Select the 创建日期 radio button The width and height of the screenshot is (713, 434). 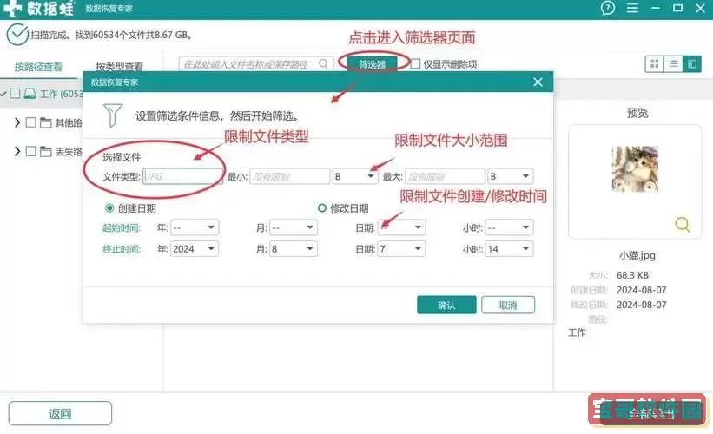pyautogui.click(x=109, y=208)
